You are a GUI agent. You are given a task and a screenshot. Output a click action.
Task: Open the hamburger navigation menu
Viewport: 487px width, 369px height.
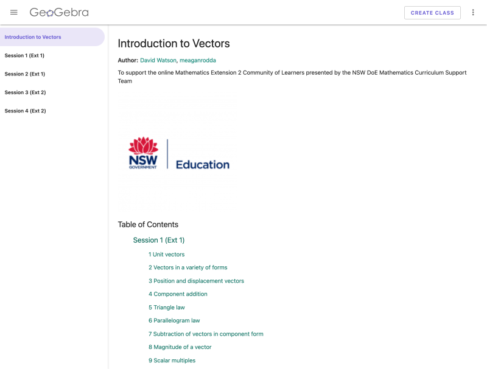(14, 12)
